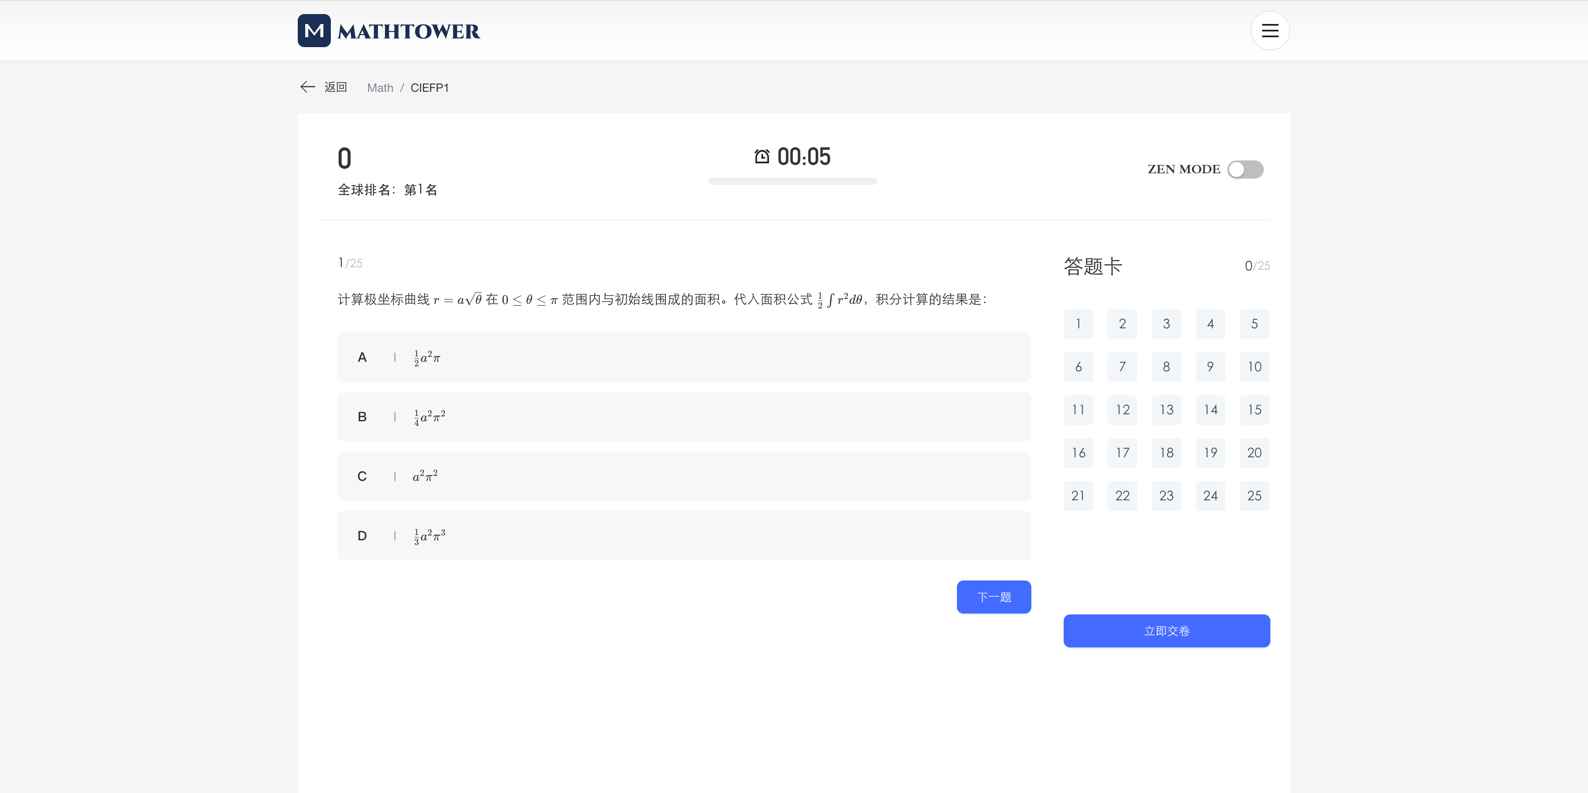The width and height of the screenshot is (1588, 793).
Task: Click the polar curve question text
Action: [x=662, y=299]
